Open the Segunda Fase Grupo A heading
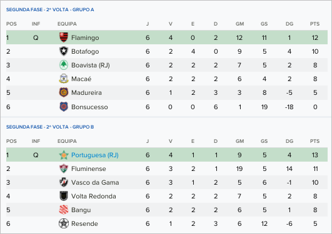Viewport: 332px width, 234px height. tap(50, 9)
